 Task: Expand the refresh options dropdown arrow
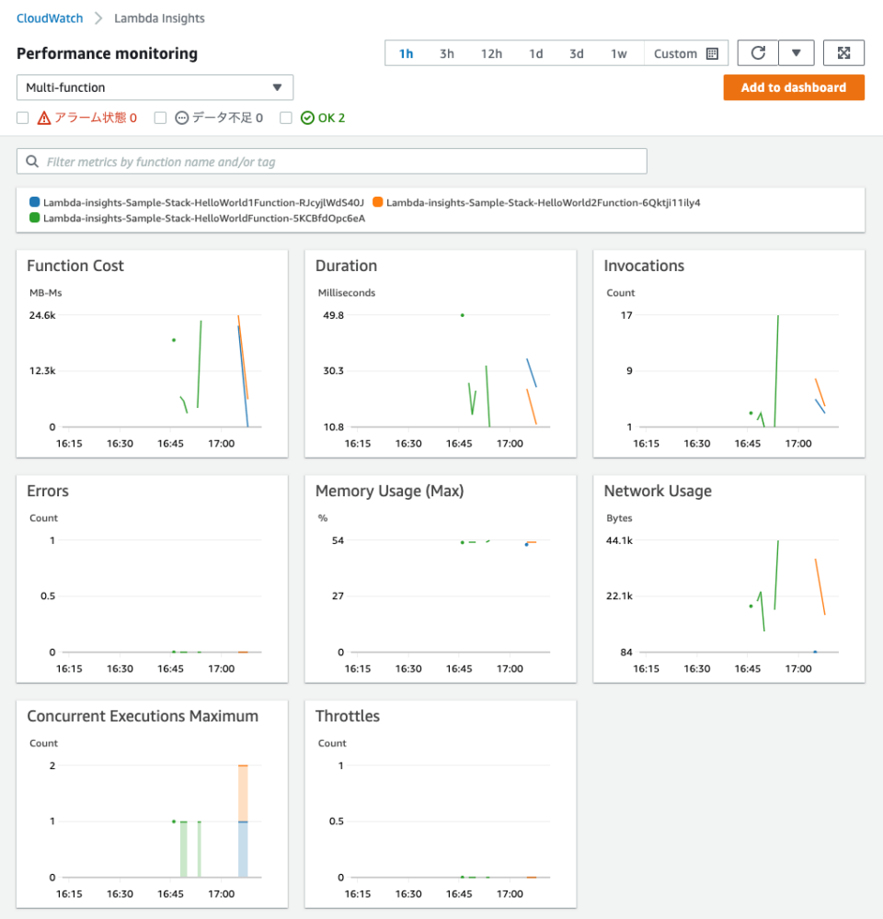[797, 52]
